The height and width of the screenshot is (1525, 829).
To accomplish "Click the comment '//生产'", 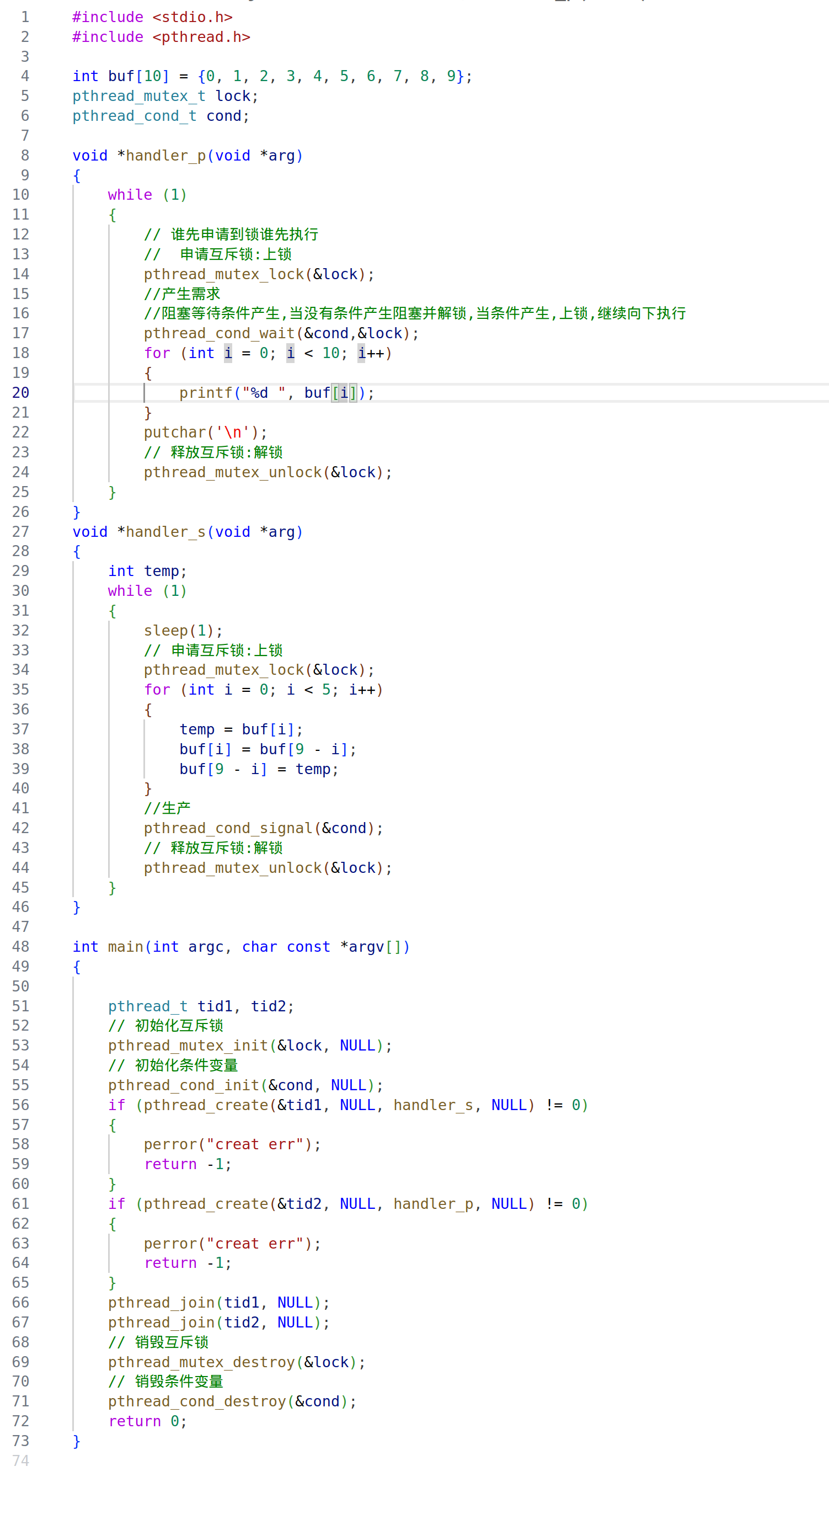I will (168, 808).
